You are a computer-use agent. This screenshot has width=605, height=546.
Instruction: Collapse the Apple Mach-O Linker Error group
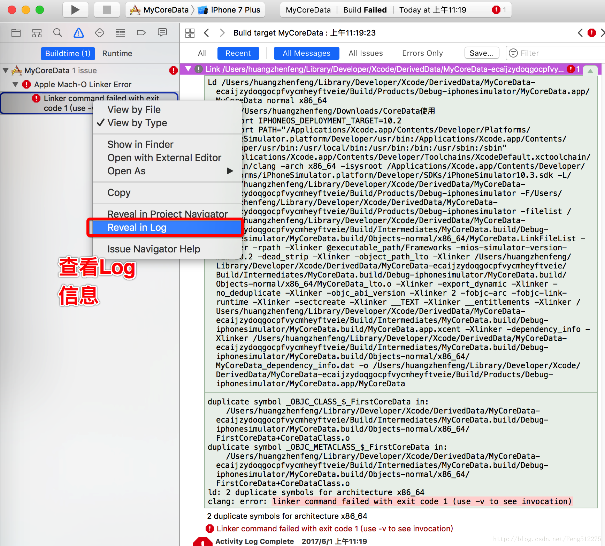click(x=15, y=84)
